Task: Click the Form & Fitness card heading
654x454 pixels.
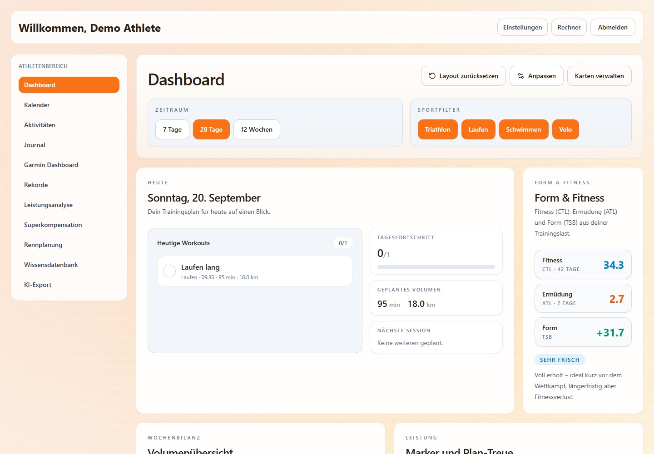Action: (570, 198)
